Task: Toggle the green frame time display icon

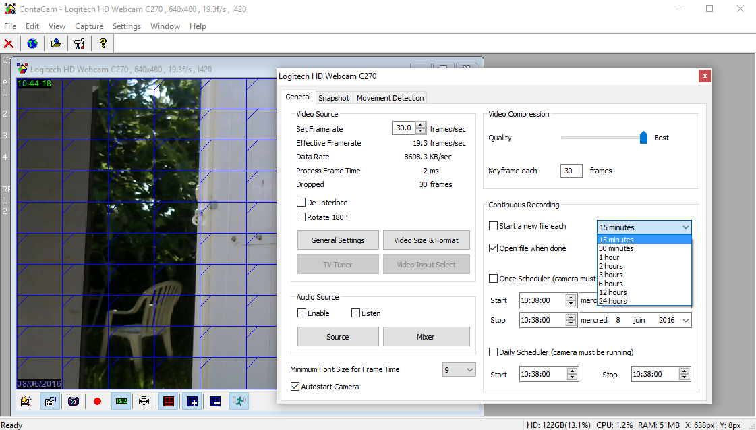Action: point(121,401)
